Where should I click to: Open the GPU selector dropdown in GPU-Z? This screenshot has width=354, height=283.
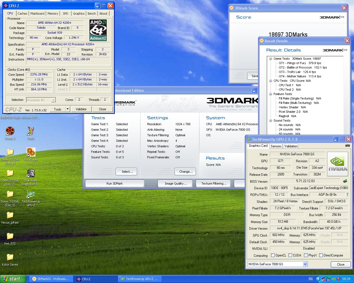(x=305, y=264)
